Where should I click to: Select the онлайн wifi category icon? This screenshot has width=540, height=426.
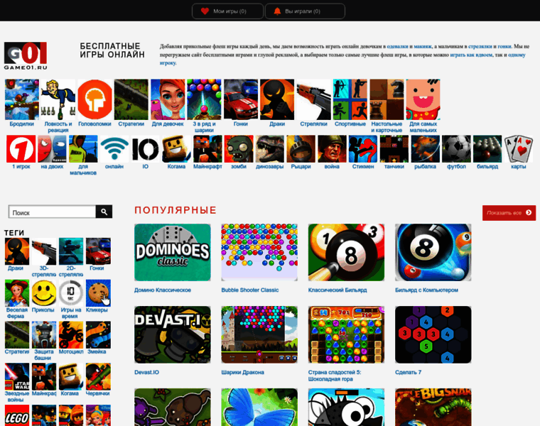(x=114, y=148)
